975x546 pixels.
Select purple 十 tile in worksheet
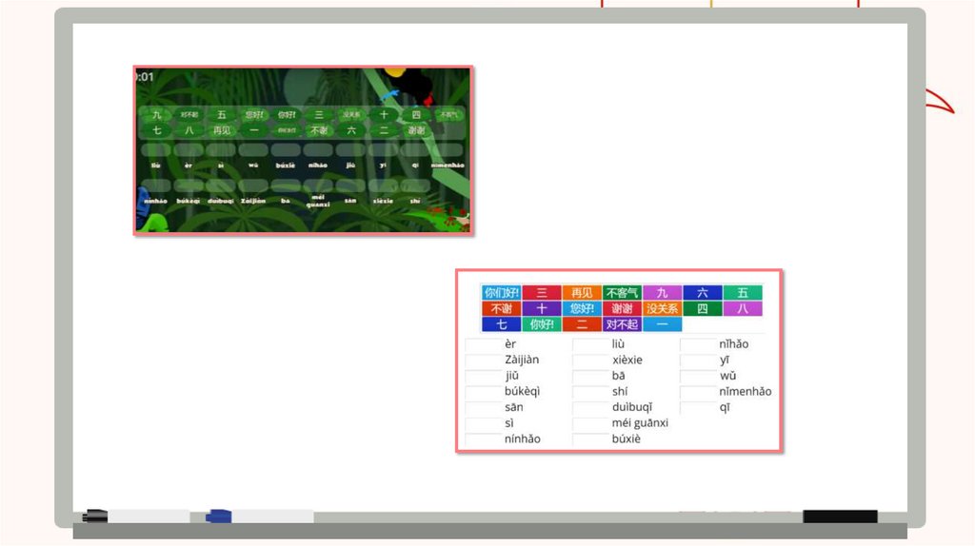point(542,309)
